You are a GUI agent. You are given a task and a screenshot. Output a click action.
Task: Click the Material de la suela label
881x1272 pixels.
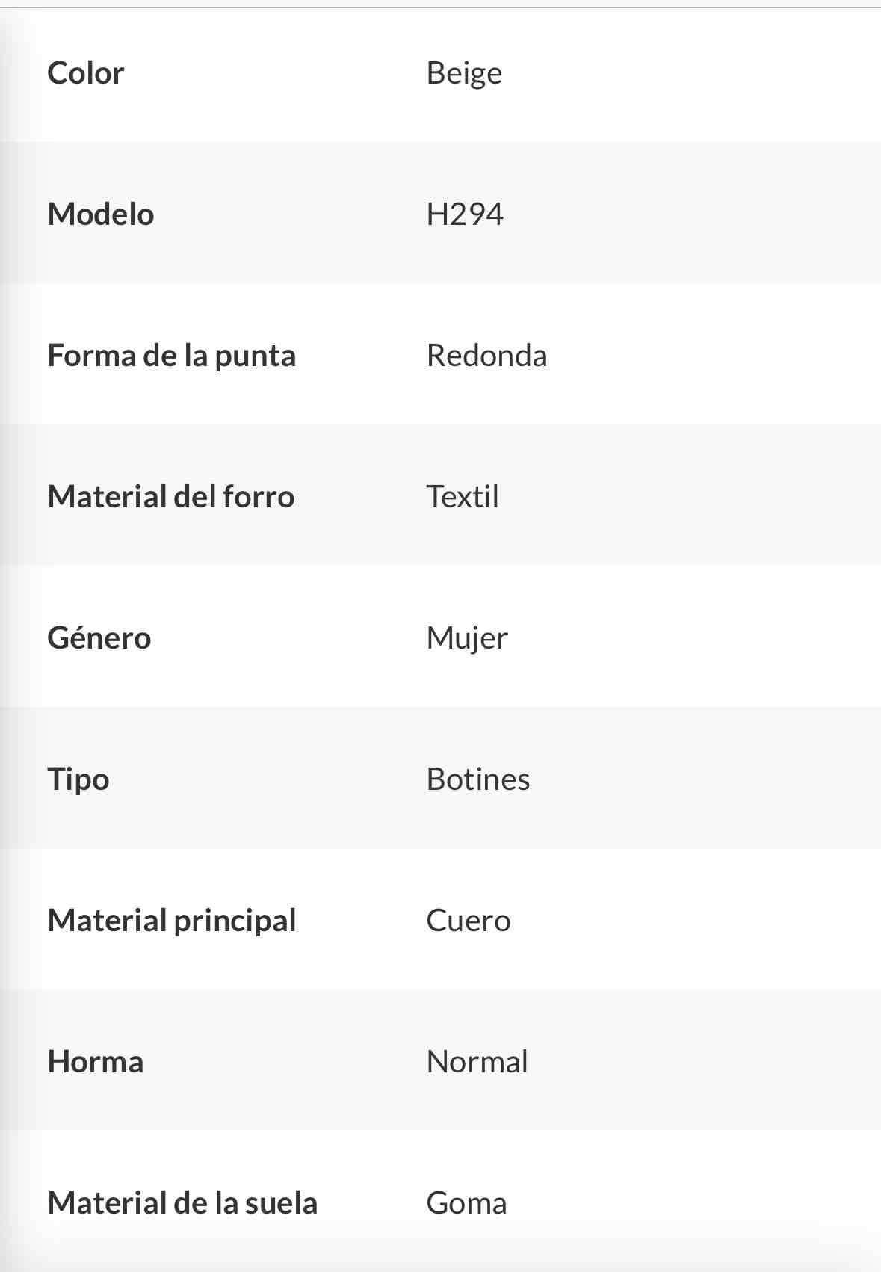[x=182, y=1203]
